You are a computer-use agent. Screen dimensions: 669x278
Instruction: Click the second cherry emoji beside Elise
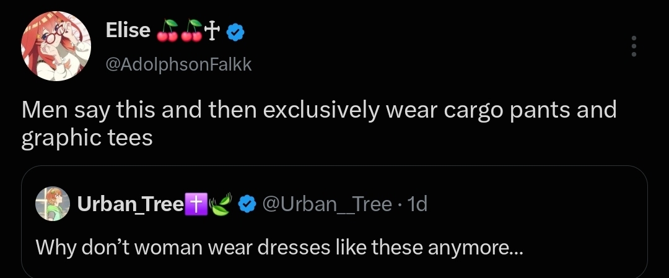[191, 31]
